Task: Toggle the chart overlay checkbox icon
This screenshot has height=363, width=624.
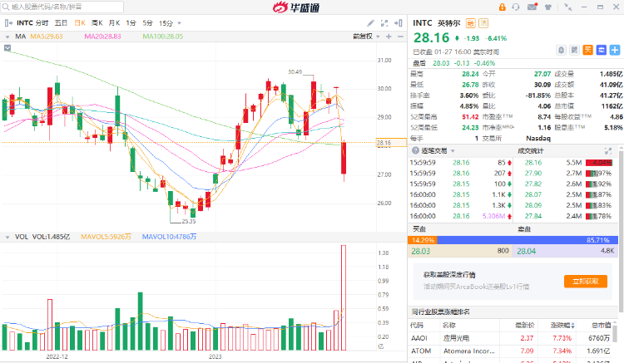Action: point(7,48)
